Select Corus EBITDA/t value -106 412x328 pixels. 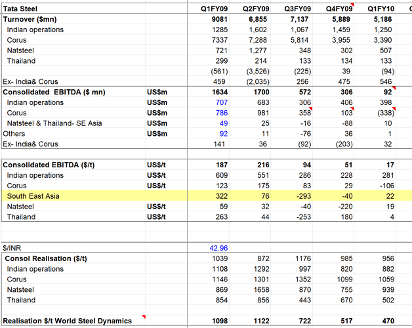click(x=387, y=186)
